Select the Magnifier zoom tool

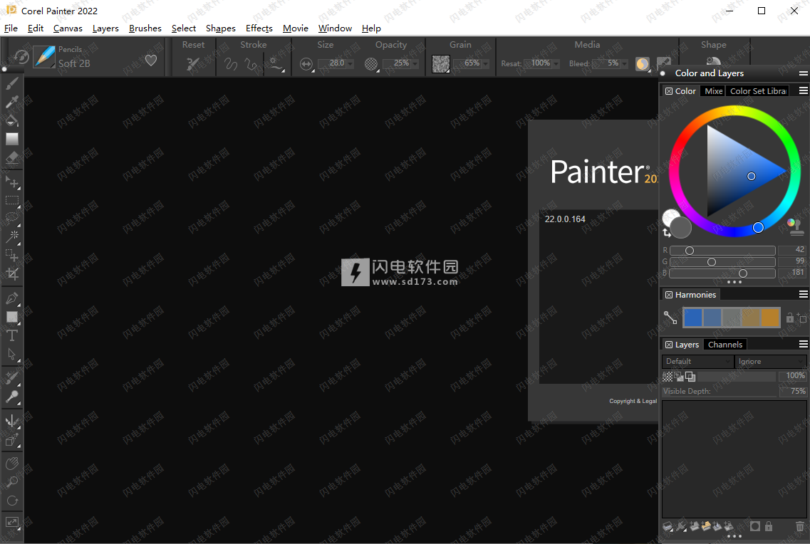12,481
